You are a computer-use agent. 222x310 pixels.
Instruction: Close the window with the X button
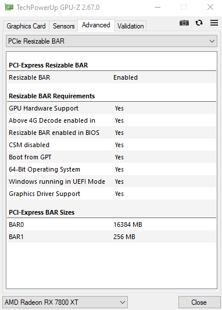pyautogui.click(x=210, y=8)
